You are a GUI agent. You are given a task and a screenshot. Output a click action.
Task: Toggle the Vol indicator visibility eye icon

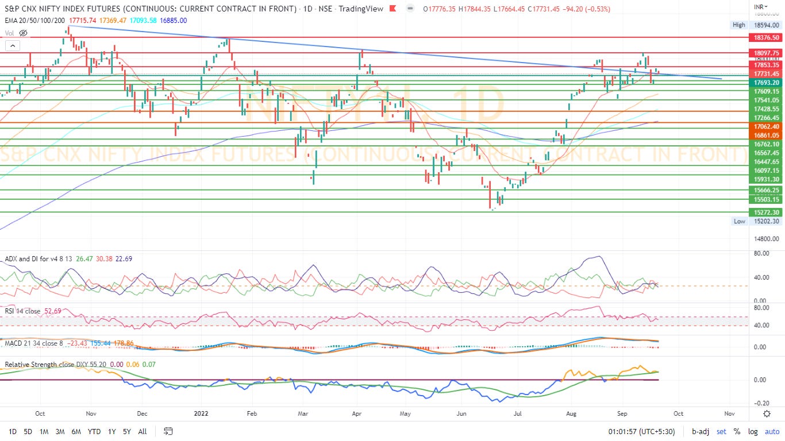[x=23, y=33]
